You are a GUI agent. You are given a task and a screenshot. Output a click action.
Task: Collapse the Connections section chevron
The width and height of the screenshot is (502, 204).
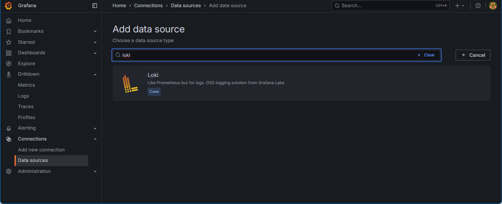click(95, 139)
